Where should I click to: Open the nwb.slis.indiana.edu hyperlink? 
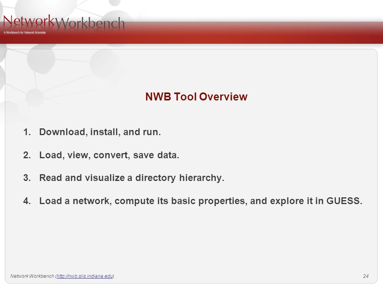(85, 276)
